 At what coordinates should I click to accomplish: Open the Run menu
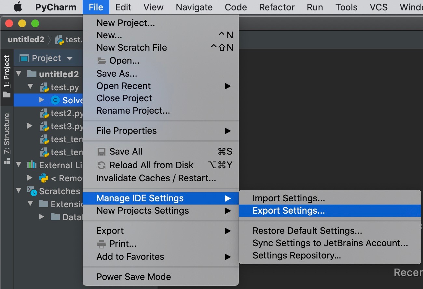click(x=315, y=7)
